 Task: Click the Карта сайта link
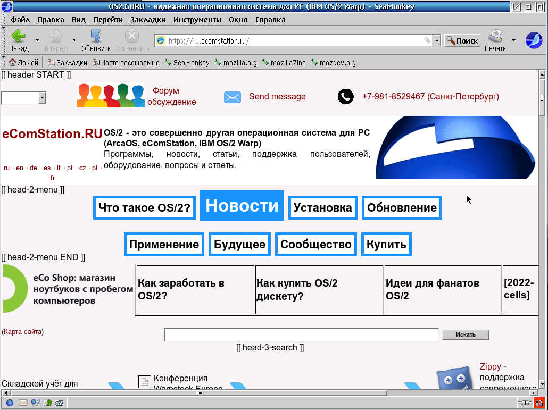[23, 331]
